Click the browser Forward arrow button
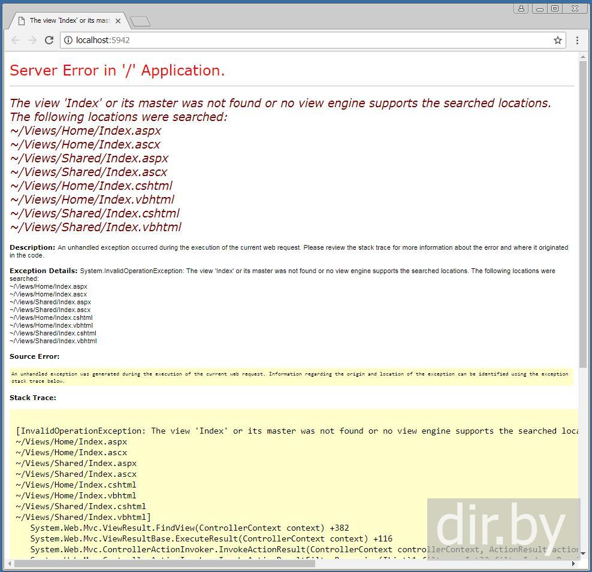The width and height of the screenshot is (592, 572). click(32, 40)
